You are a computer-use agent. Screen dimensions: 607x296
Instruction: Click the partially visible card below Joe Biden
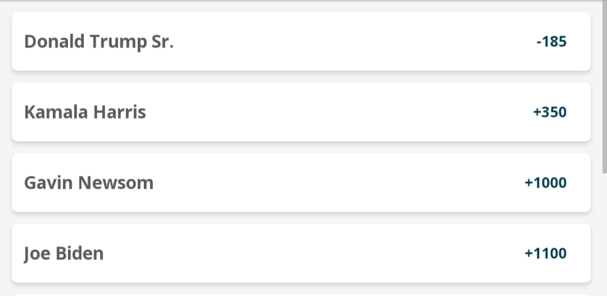(x=301, y=295)
